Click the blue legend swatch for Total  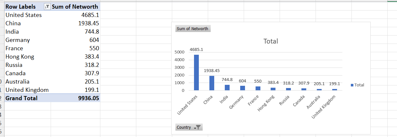click(x=352, y=85)
